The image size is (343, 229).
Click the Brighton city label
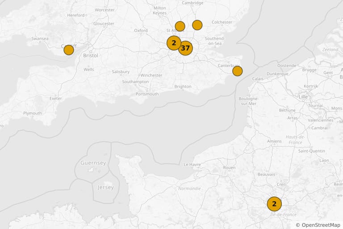(183, 87)
